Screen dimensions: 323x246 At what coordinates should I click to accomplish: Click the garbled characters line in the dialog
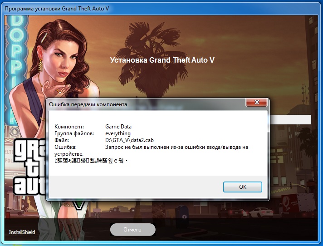click(91, 161)
